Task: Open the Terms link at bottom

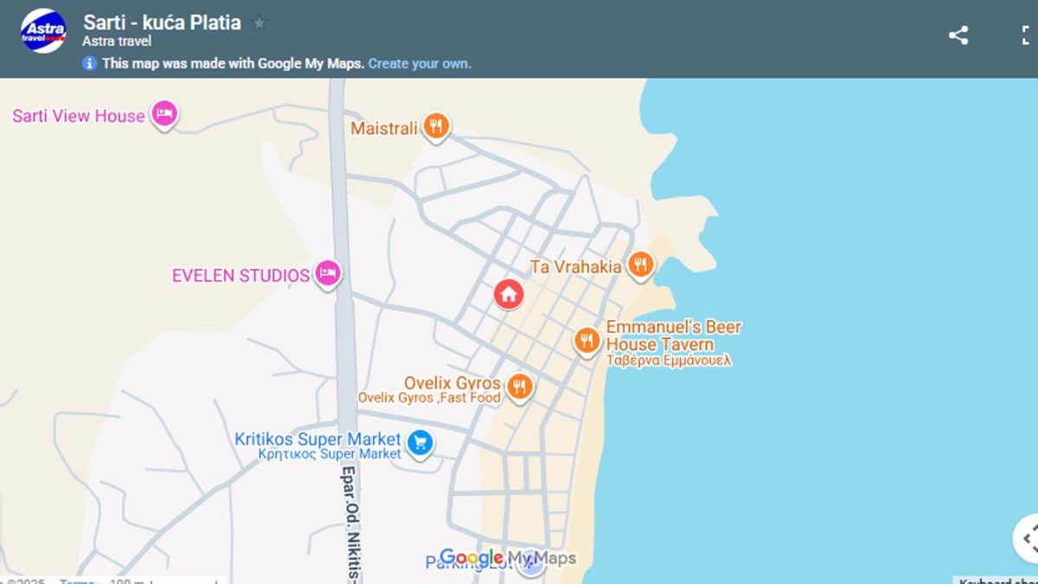Action: [x=76, y=581]
